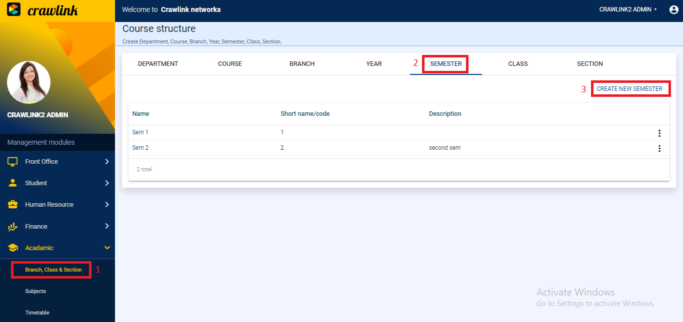
Task: Expand the Student chevron
Action: tap(107, 183)
